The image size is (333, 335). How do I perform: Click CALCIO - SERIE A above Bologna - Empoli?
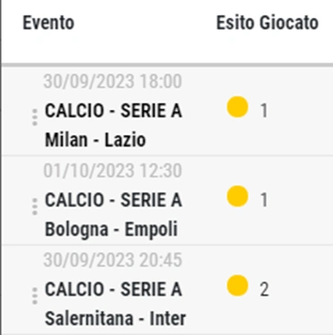click(x=113, y=200)
